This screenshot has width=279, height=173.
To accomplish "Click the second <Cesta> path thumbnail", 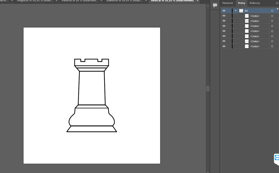I will [247, 21].
